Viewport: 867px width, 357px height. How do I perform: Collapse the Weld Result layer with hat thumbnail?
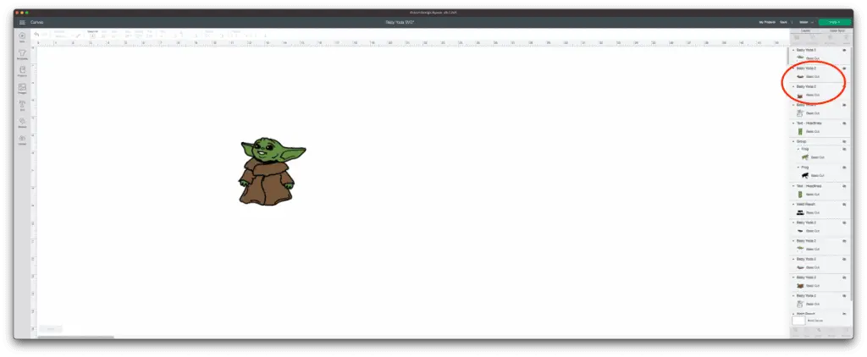[x=793, y=205]
